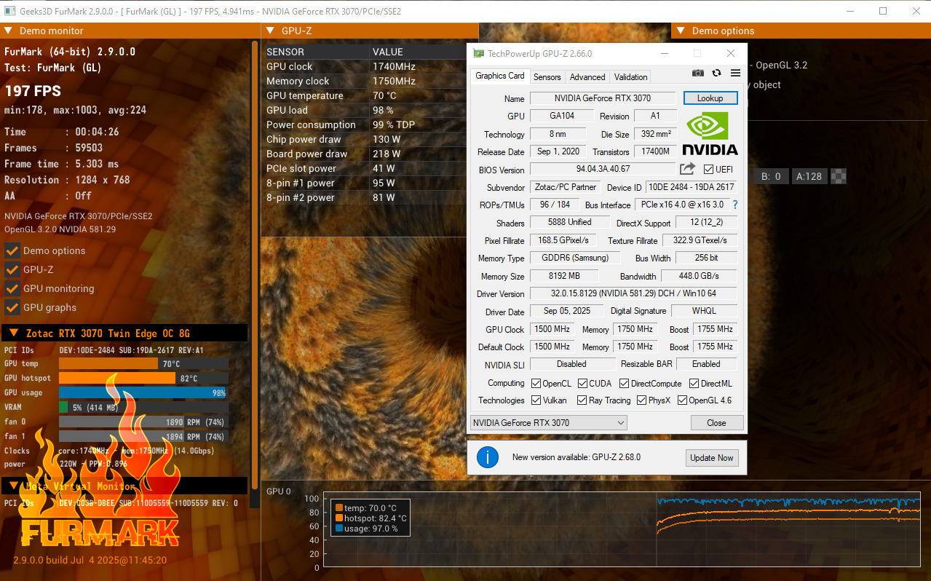Open the GPU selection dropdown in GPU-Z
931x581 pixels.
point(548,422)
